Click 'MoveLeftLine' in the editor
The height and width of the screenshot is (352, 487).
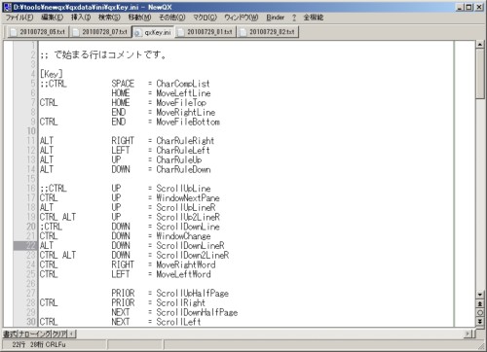coord(183,93)
